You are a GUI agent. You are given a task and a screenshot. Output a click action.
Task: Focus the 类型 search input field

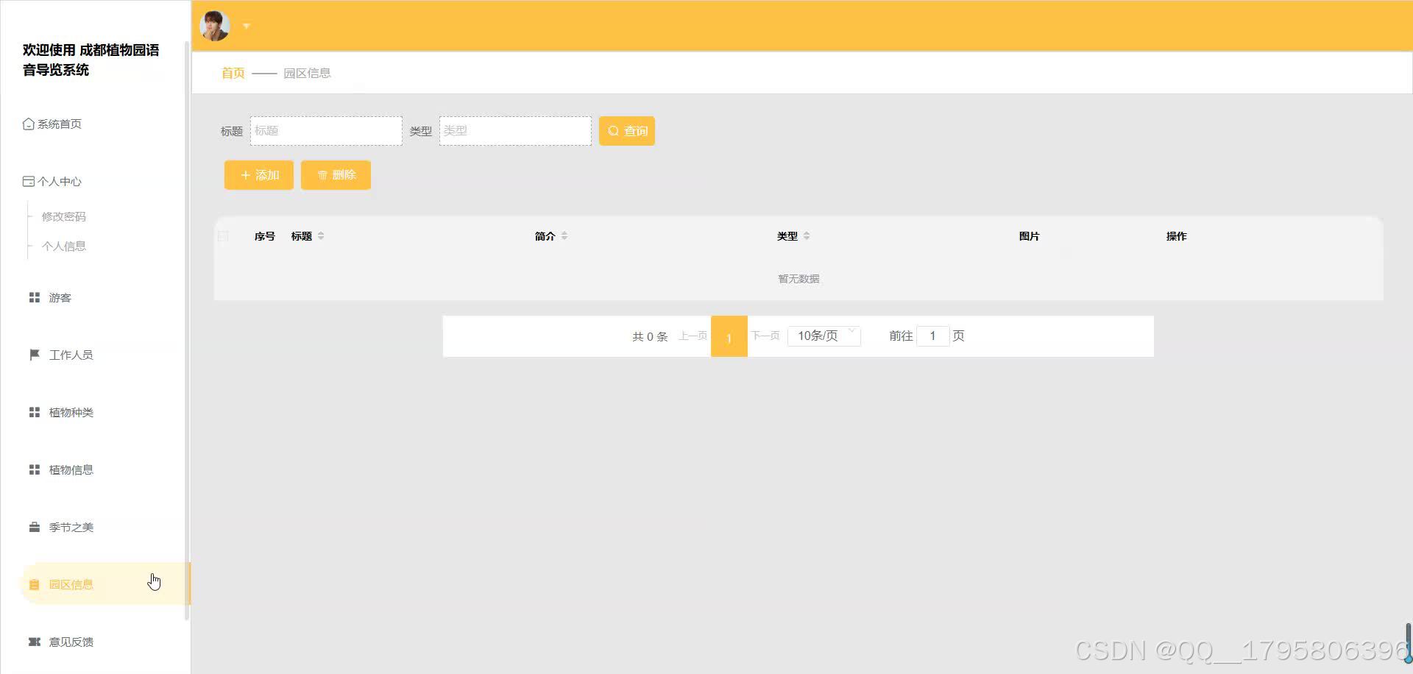[x=515, y=130]
